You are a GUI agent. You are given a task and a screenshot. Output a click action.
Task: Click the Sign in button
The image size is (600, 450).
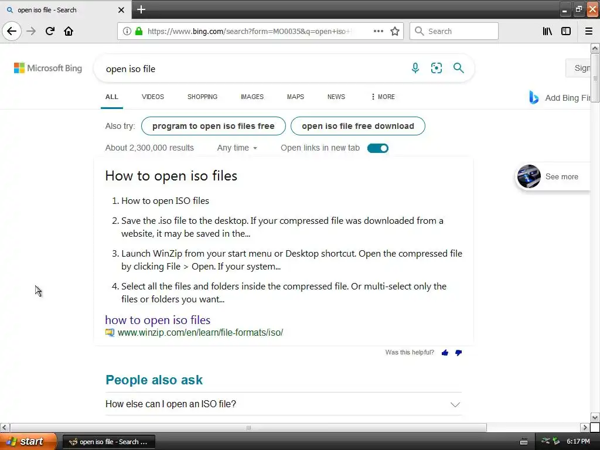[x=578, y=68]
